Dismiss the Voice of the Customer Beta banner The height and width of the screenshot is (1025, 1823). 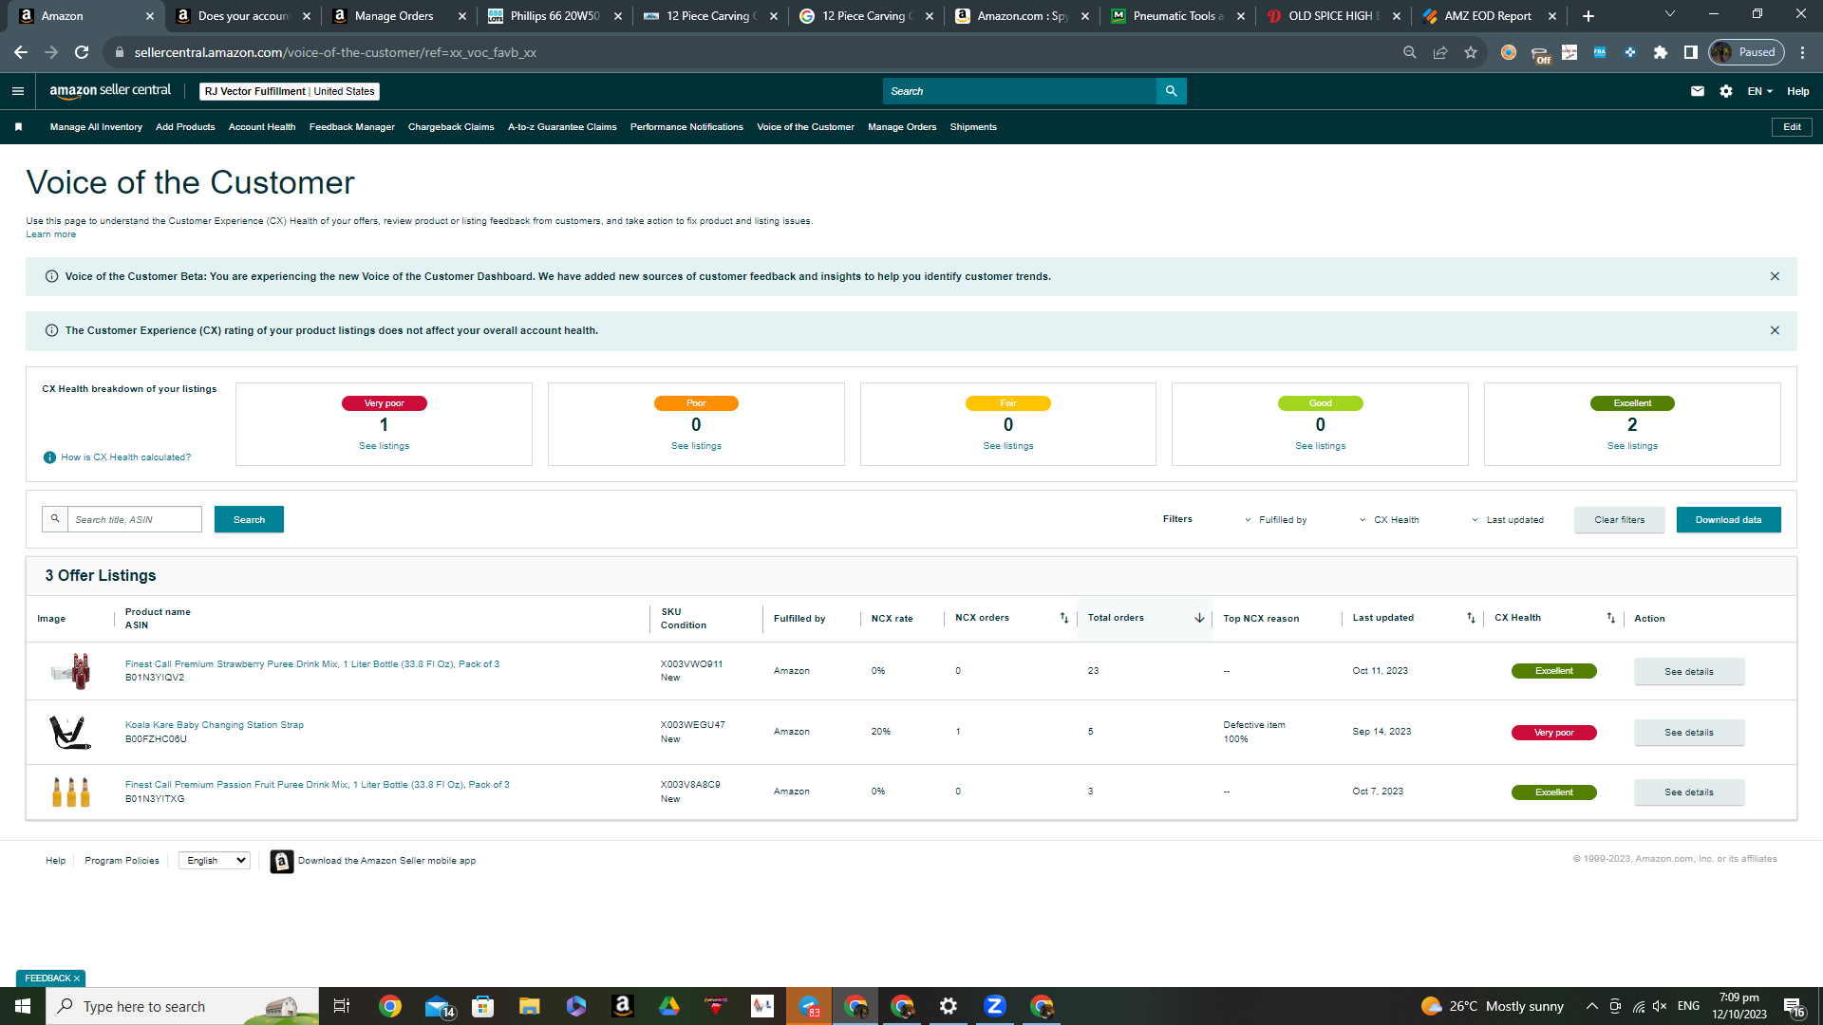tap(1775, 276)
